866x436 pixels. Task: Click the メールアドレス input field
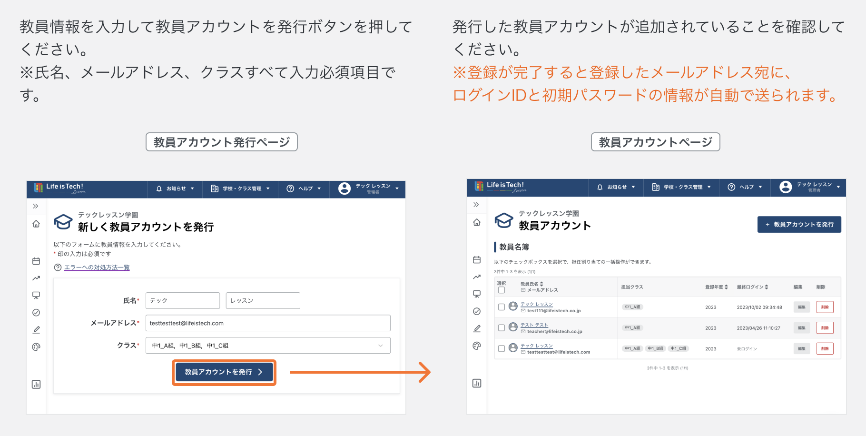267,323
